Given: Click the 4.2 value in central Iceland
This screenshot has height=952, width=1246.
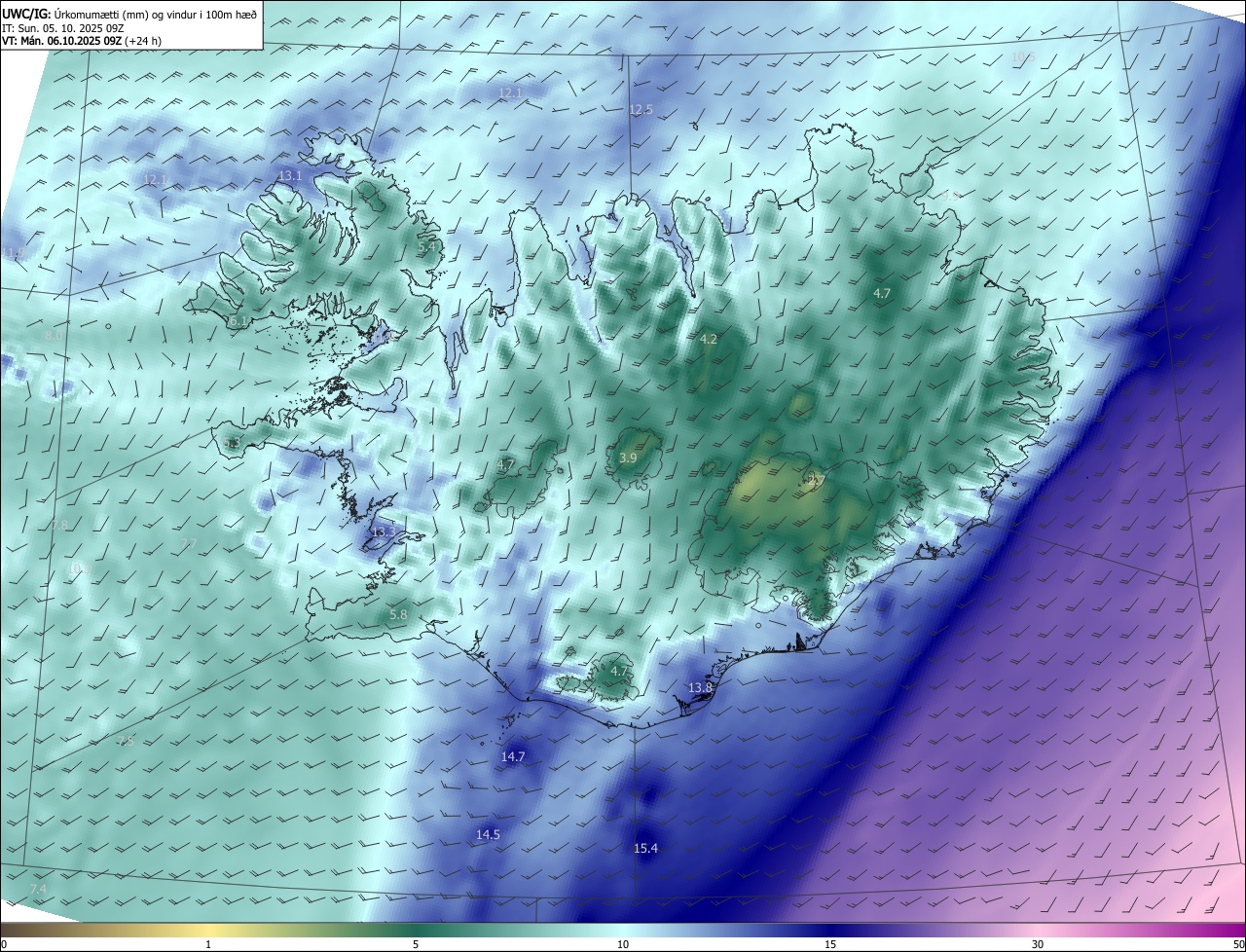Looking at the screenshot, I should [x=709, y=340].
